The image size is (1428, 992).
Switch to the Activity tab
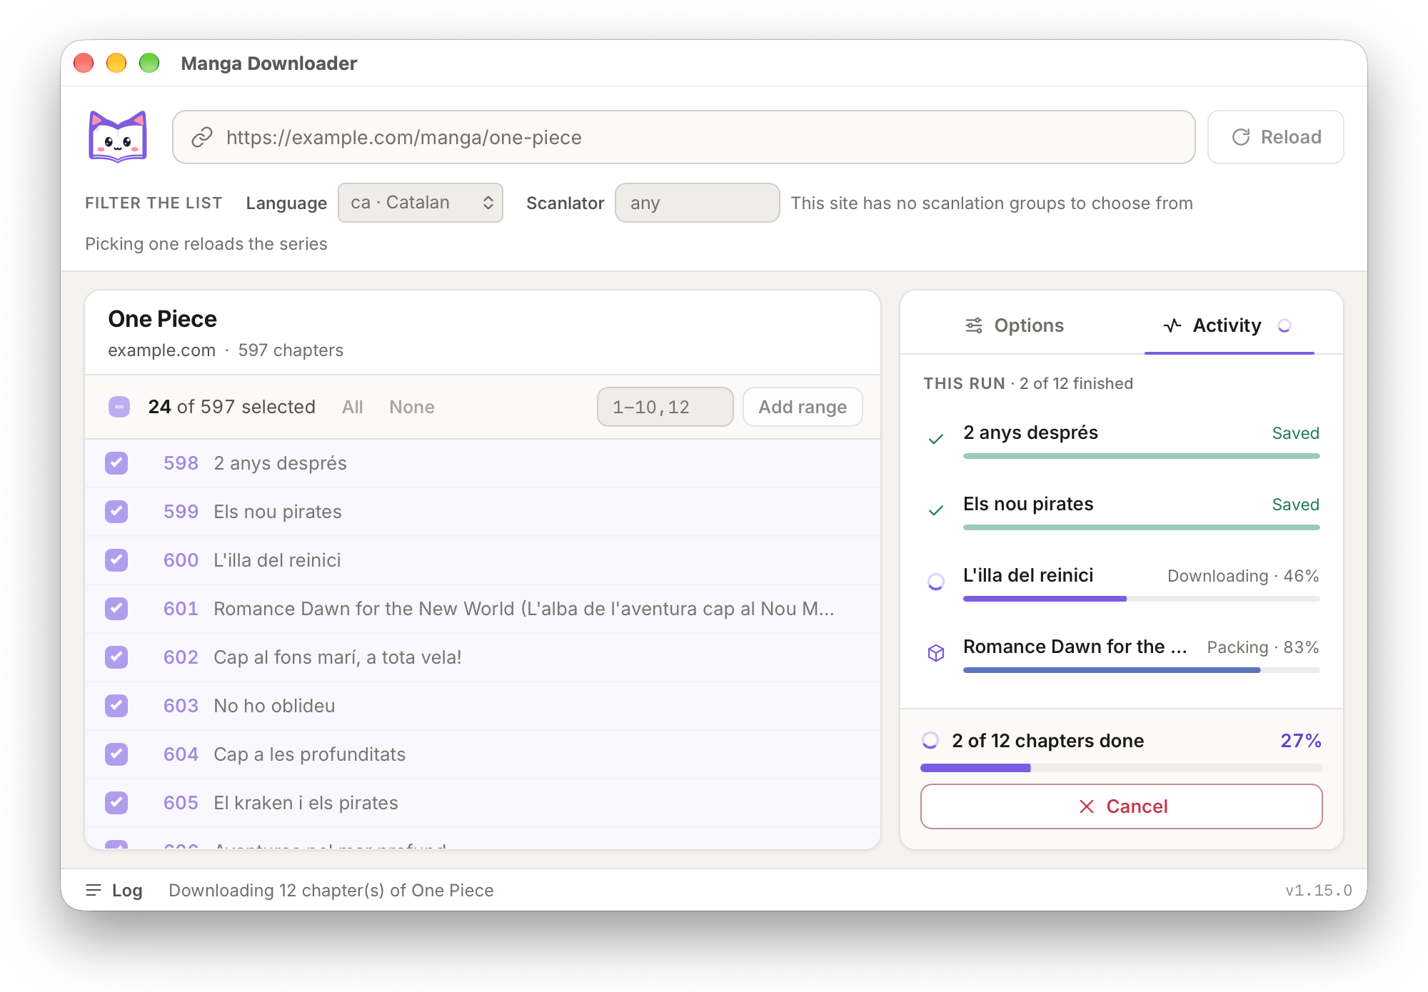[1229, 325]
